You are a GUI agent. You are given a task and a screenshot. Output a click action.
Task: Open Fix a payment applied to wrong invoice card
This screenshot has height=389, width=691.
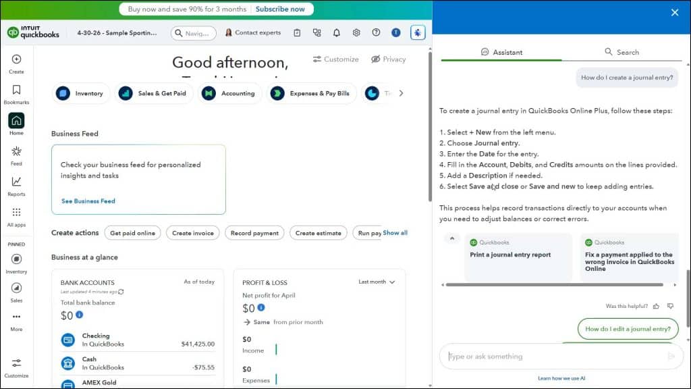[630, 257]
